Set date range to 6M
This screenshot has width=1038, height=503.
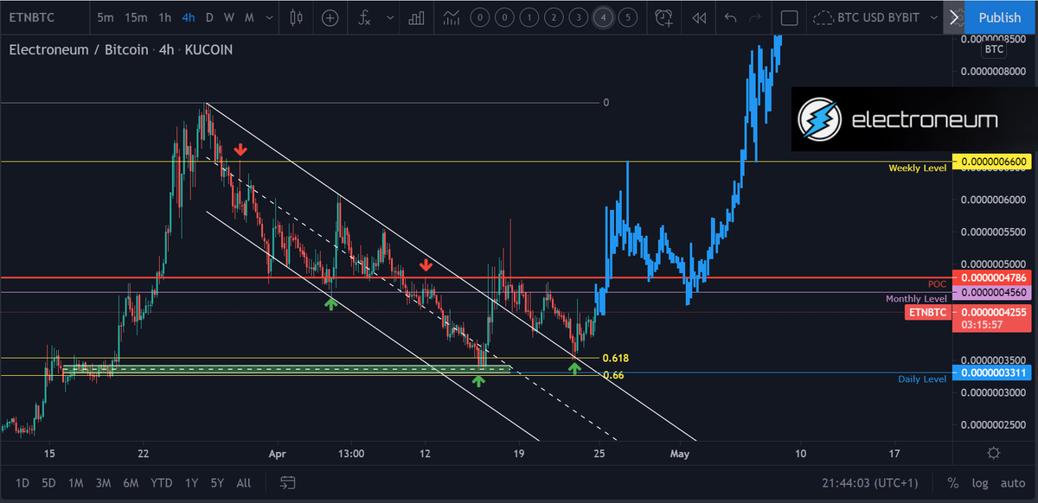pos(131,482)
